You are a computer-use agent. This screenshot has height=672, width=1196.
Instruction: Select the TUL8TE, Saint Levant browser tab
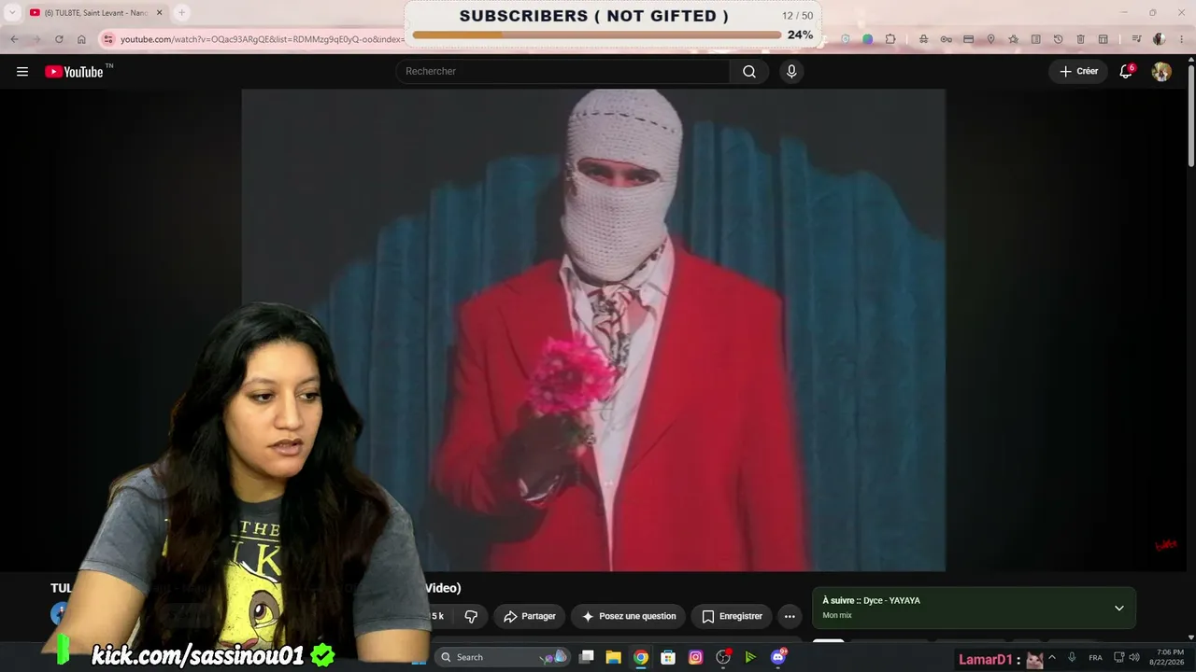point(95,13)
